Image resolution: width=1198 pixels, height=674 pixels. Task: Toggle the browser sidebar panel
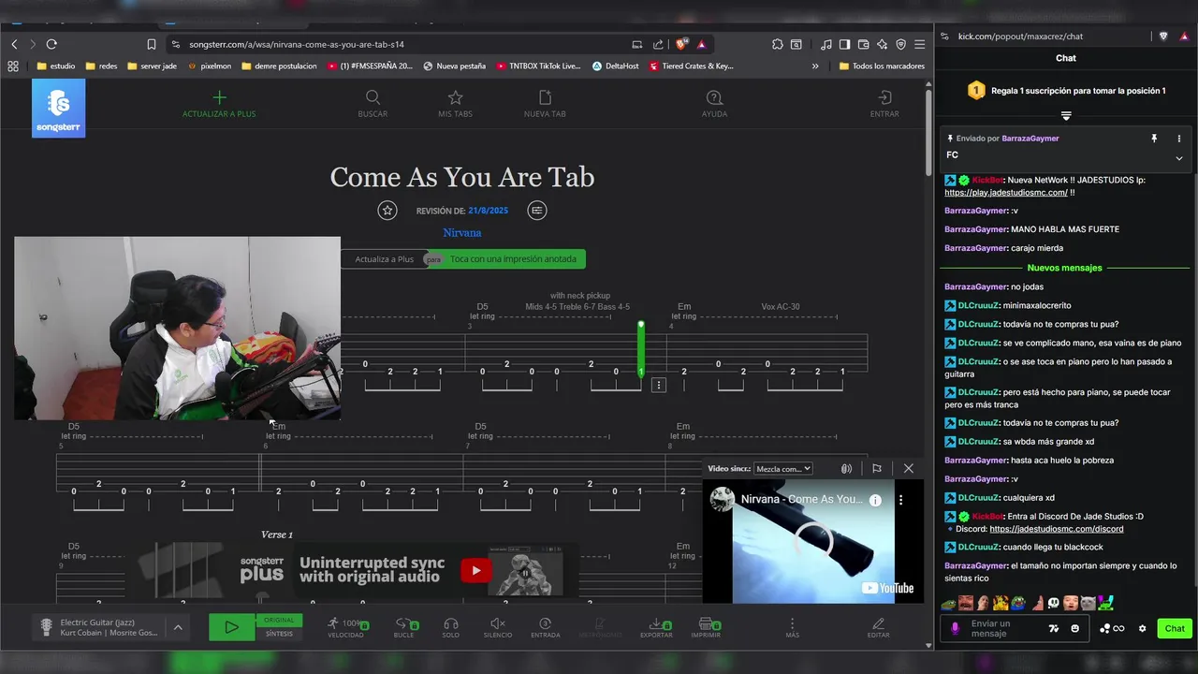(x=844, y=44)
